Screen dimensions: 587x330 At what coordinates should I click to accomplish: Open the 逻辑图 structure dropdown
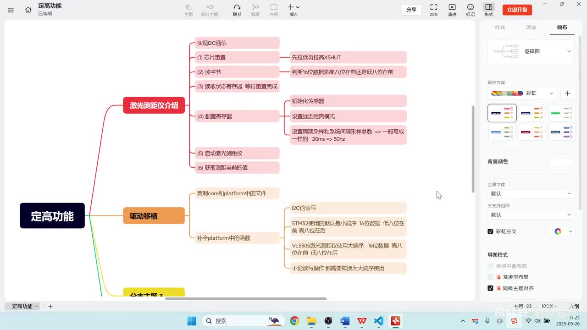pyautogui.click(x=531, y=51)
